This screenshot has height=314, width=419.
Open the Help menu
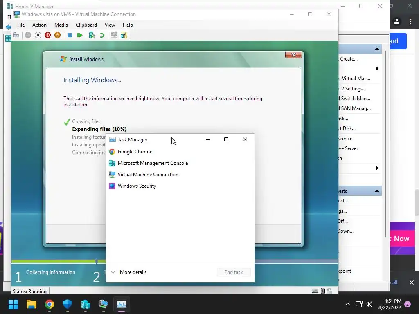[128, 25]
